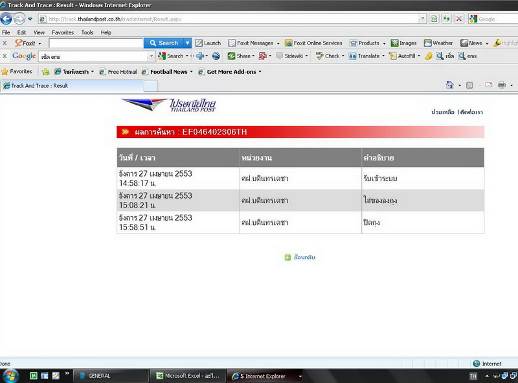Open the Tools menu
The height and width of the screenshot is (383, 518).
[87, 32]
